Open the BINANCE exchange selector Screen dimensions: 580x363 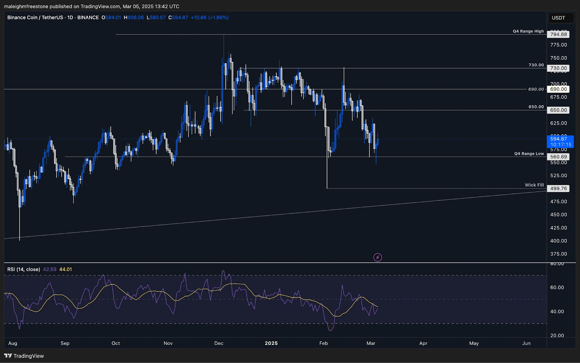(x=87, y=17)
